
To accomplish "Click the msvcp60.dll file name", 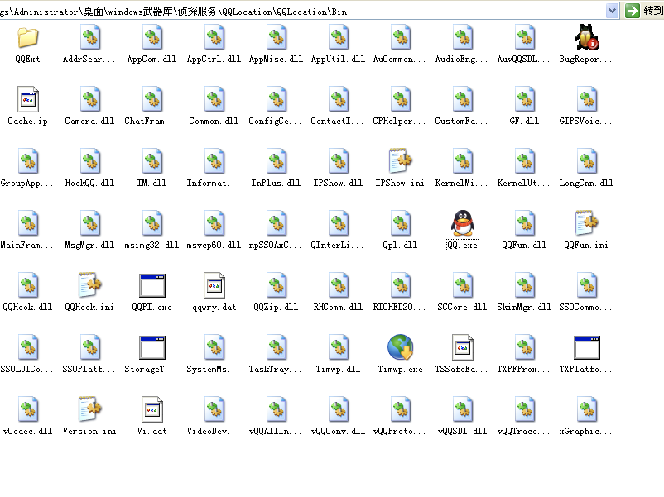I will pyautogui.click(x=214, y=246).
